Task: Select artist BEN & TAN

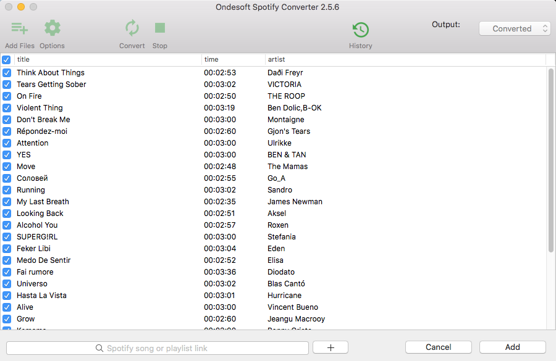Action: (x=287, y=154)
